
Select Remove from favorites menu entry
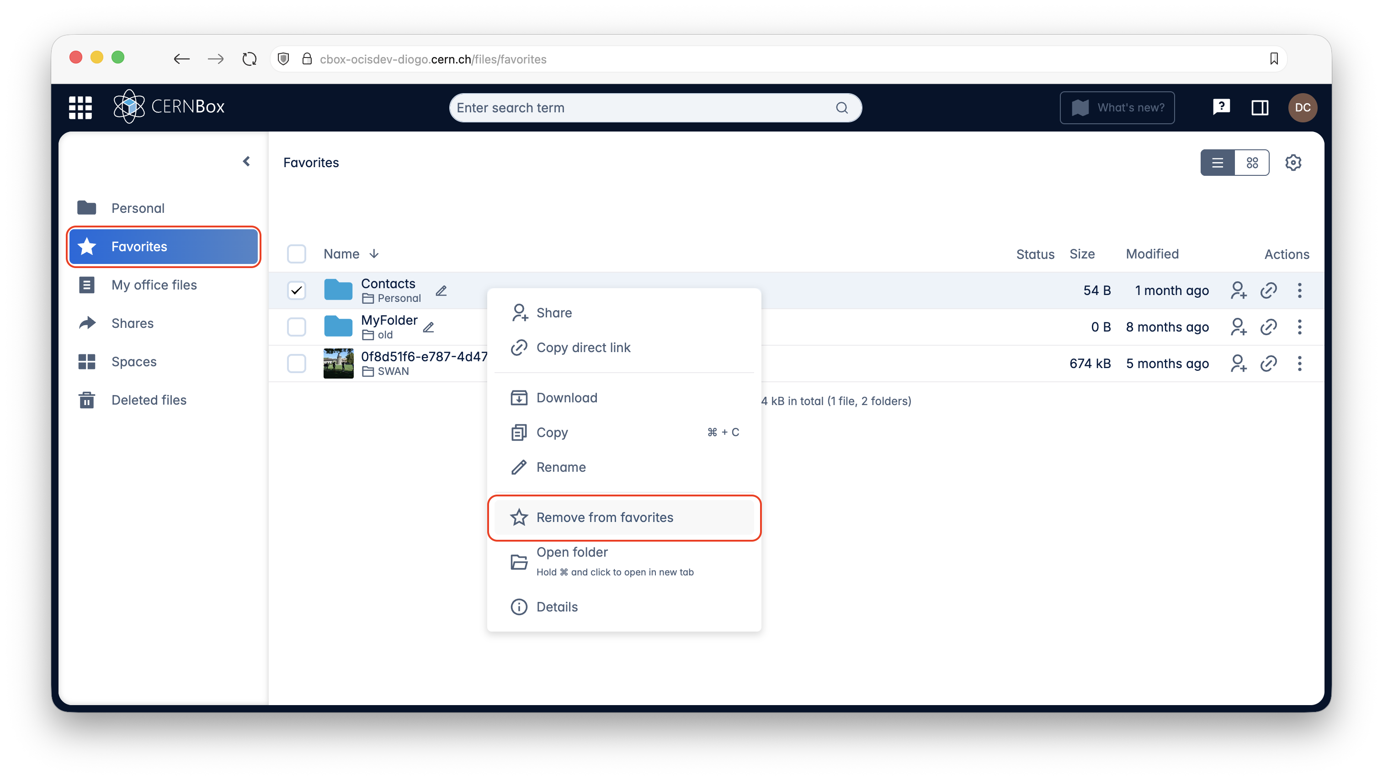point(605,517)
